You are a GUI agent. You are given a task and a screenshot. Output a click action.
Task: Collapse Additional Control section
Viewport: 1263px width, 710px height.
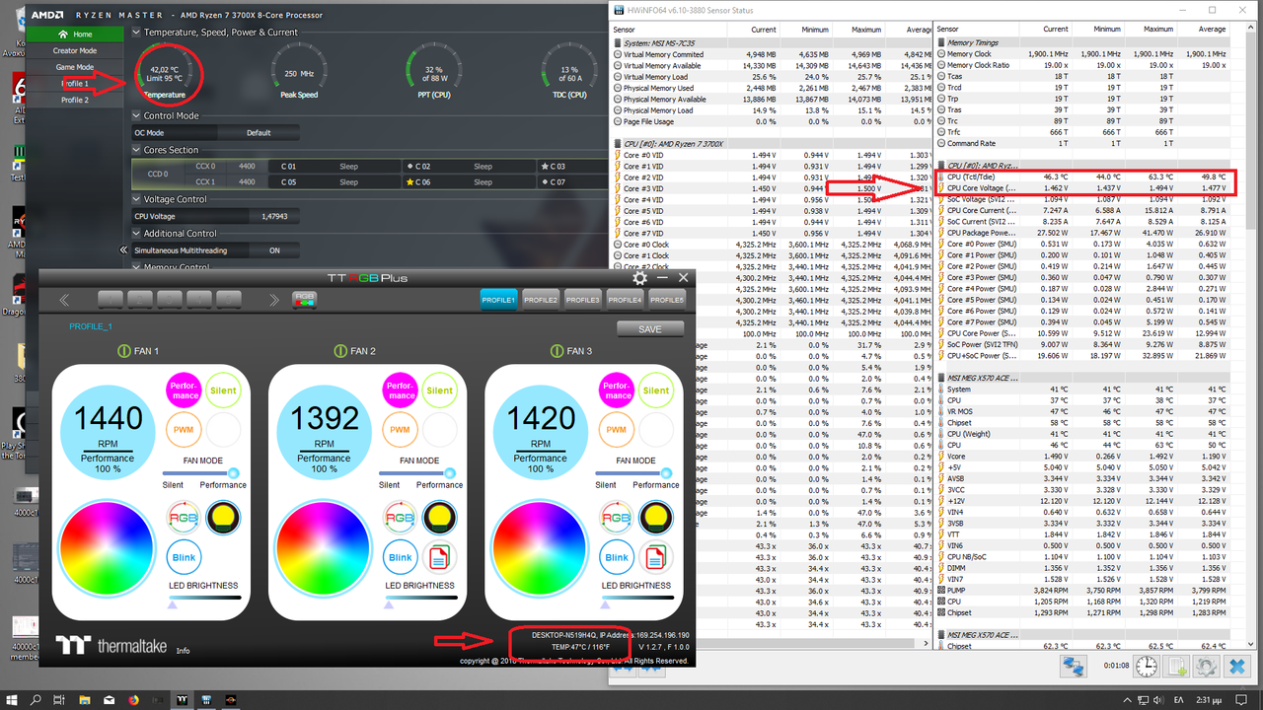point(136,234)
